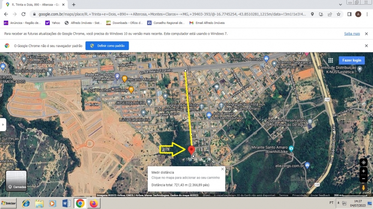Expand the collapsed side panel arrow
373x209 pixels.
(x=3, y=124)
